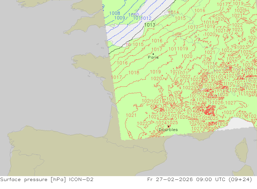Click the blue 1009 isobar label
Image resolution: width=257 pixels, height=189 pixels.
point(120,18)
